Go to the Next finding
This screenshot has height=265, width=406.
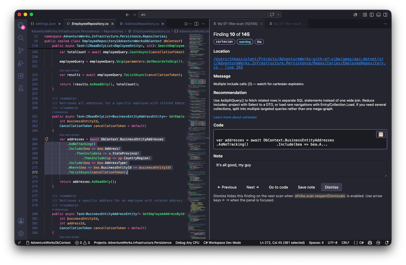(253, 187)
